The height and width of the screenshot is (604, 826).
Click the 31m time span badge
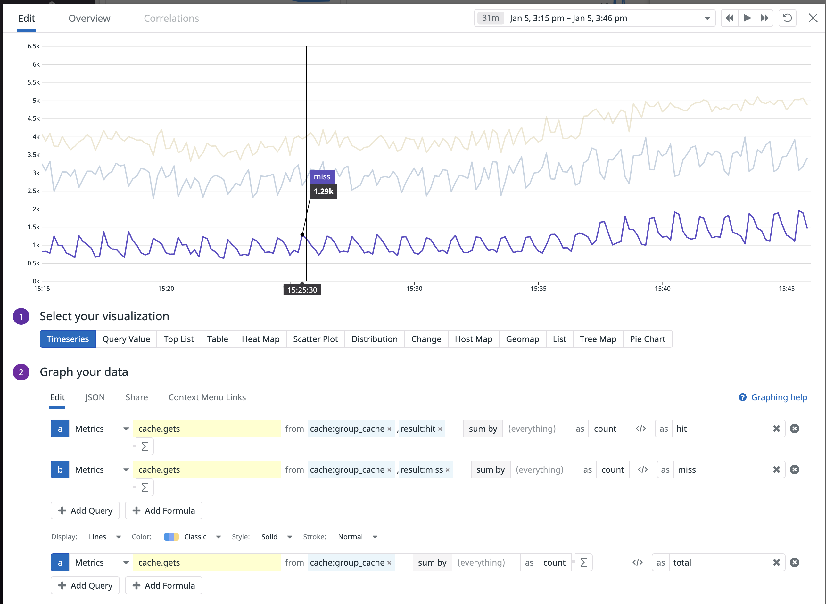(490, 18)
